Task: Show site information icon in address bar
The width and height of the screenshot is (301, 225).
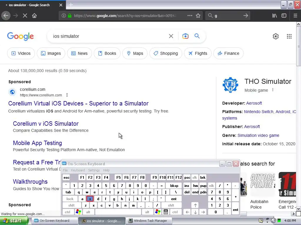Action: [x=64, y=16]
